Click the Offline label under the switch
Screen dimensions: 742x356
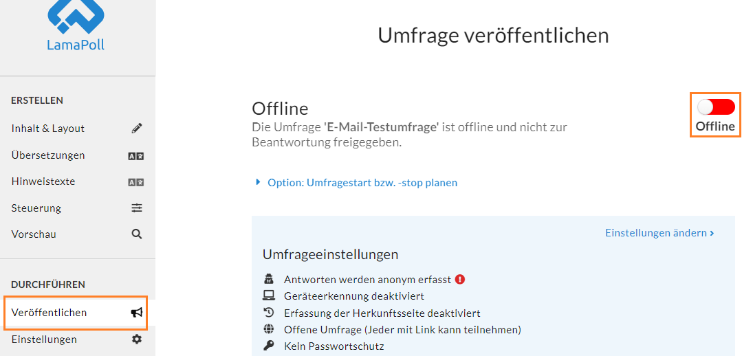(x=715, y=126)
